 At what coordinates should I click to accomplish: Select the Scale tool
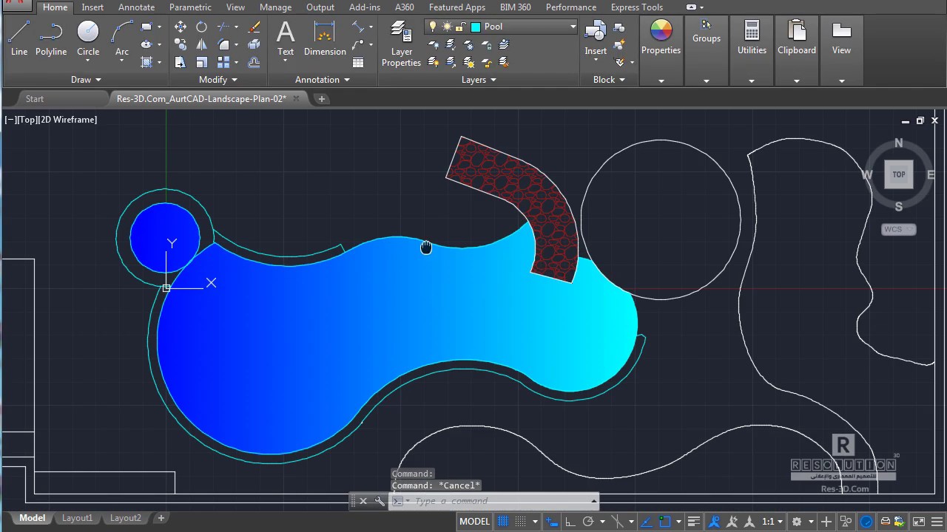(x=201, y=62)
